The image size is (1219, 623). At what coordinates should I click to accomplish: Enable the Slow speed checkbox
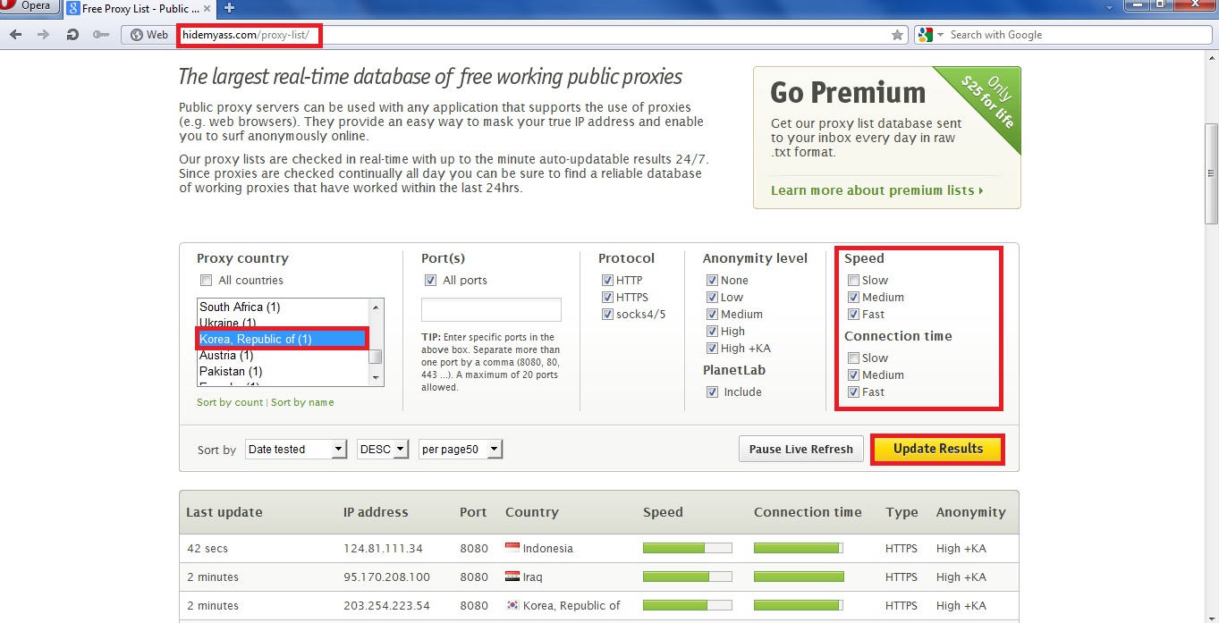(x=854, y=281)
